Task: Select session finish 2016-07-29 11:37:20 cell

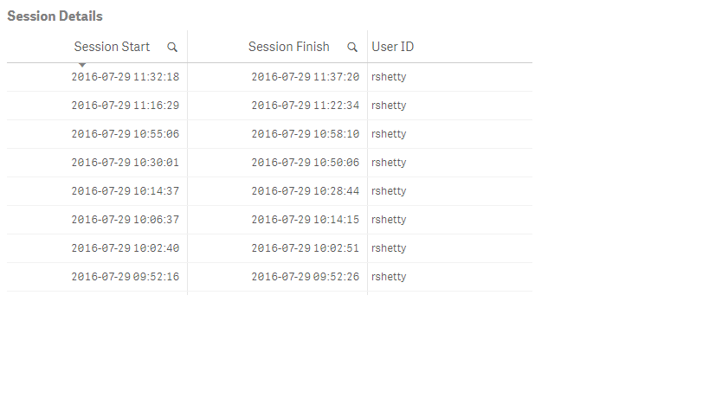Action: (x=305, y=77)
